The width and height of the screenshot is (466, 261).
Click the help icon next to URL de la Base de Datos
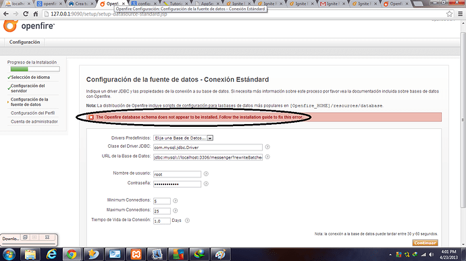tap(267, 156)
